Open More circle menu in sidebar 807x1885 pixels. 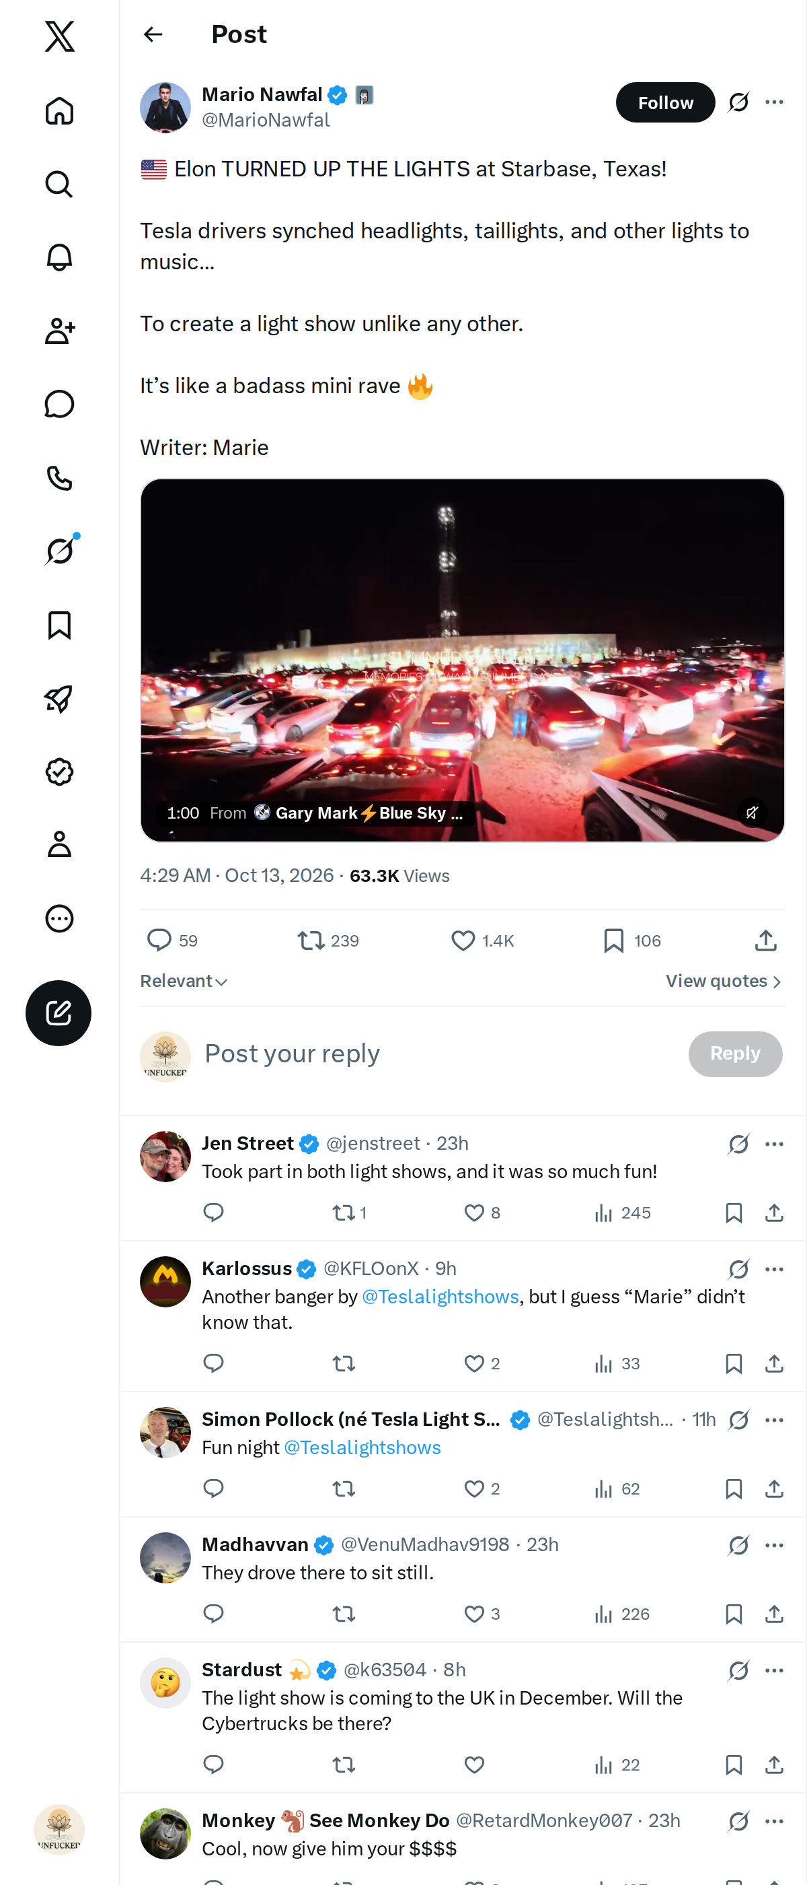click(x=59, y=918)
